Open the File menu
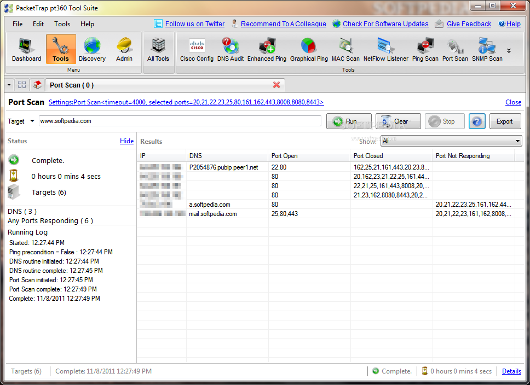Image resolution: width=530 pixels, height=385 pixels. (18, 24)
